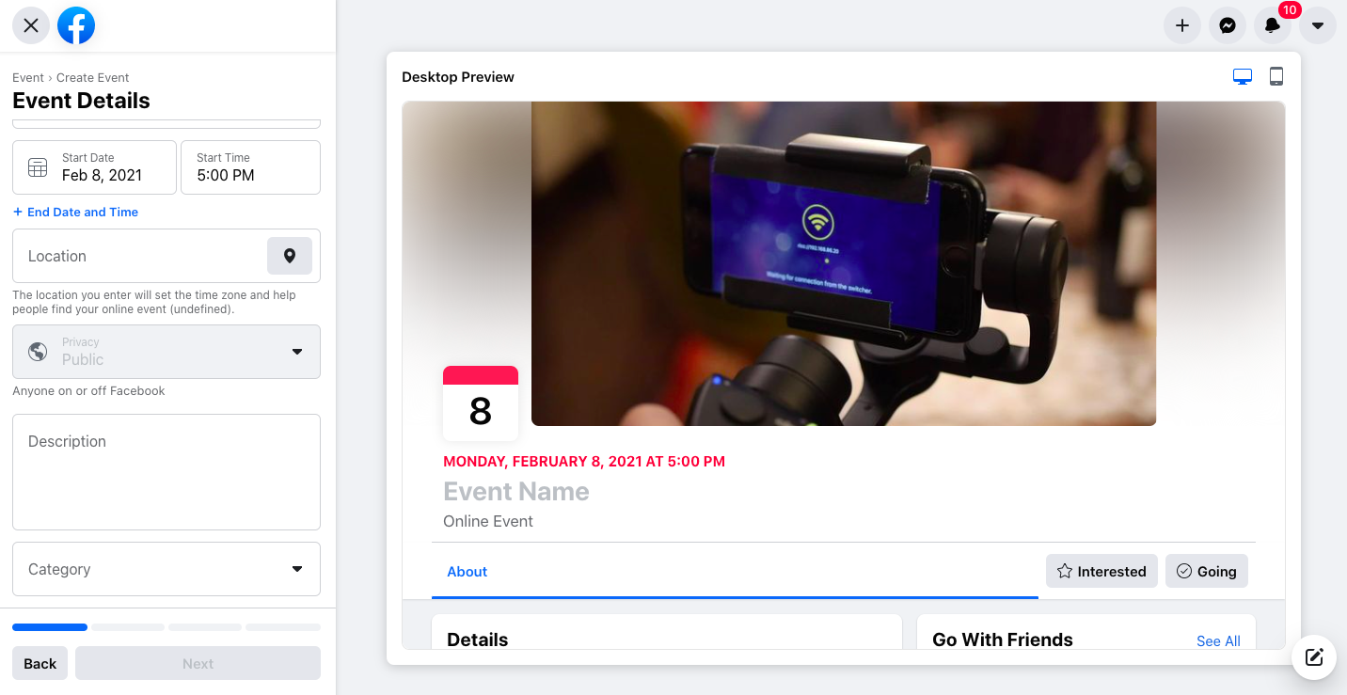Open the notifications bell
This screenshot has height=695, width=1347.
pos(1273,25)
